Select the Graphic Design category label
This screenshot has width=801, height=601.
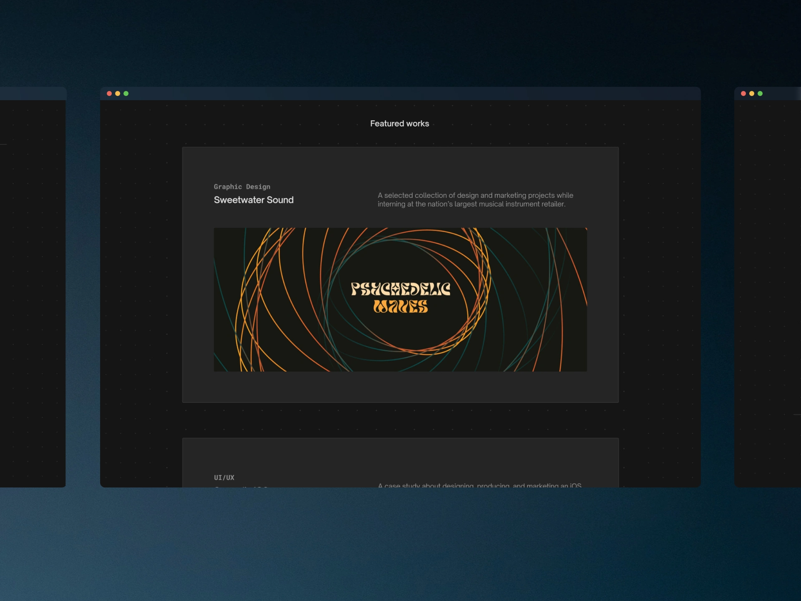(242, 187)
